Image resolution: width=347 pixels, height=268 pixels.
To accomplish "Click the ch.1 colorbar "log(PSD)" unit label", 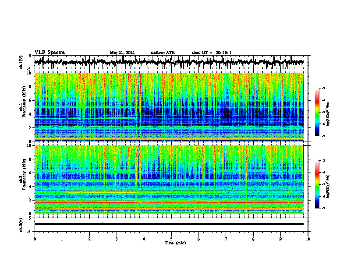I will tap(328, 114).
